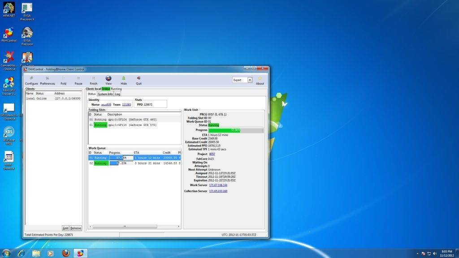The height and width of the screenshot is (258, 459).
Task: Click the Finish toolbar icon
Action: (93, 79)
